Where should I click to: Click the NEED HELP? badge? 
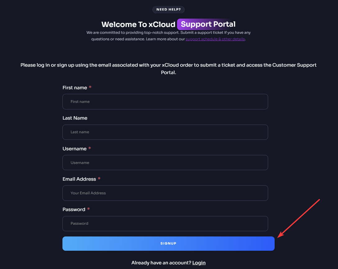(168, 9)
